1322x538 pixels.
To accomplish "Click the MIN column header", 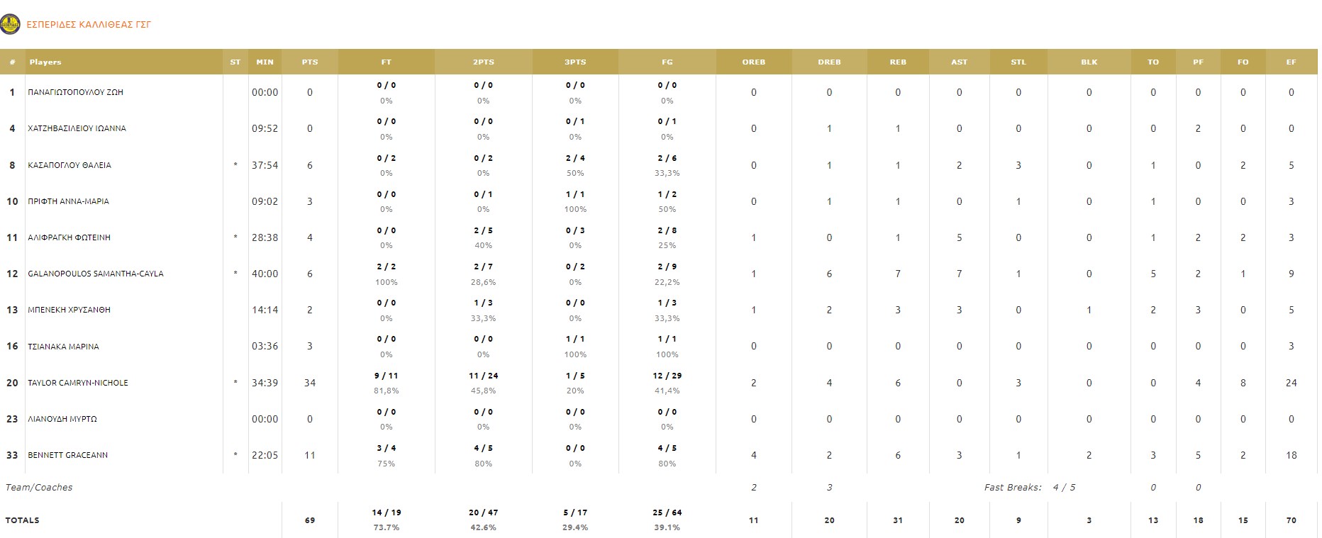I will coord(265,62).
